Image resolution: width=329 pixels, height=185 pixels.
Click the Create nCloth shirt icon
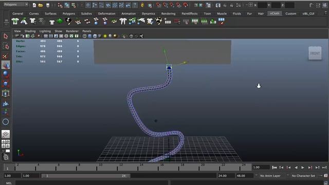pyautogui.click(x=15, y=21)
